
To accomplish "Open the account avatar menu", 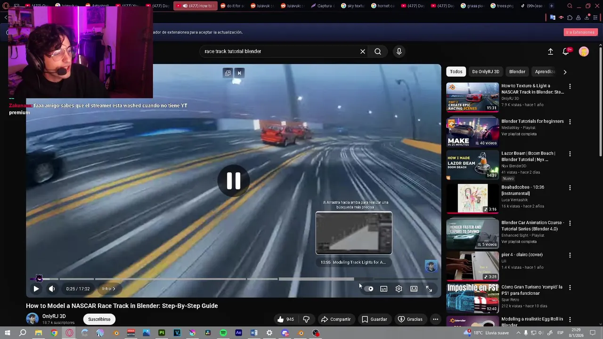I will click(584, 51).
